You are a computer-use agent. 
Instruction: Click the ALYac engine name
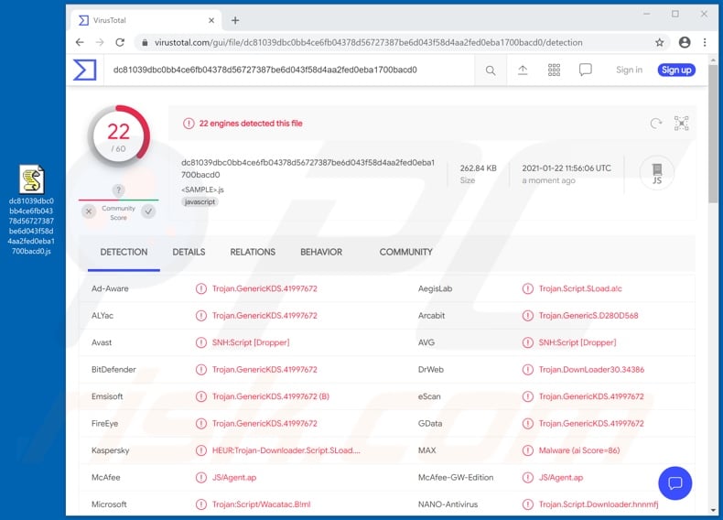click(x=102, y=316)
